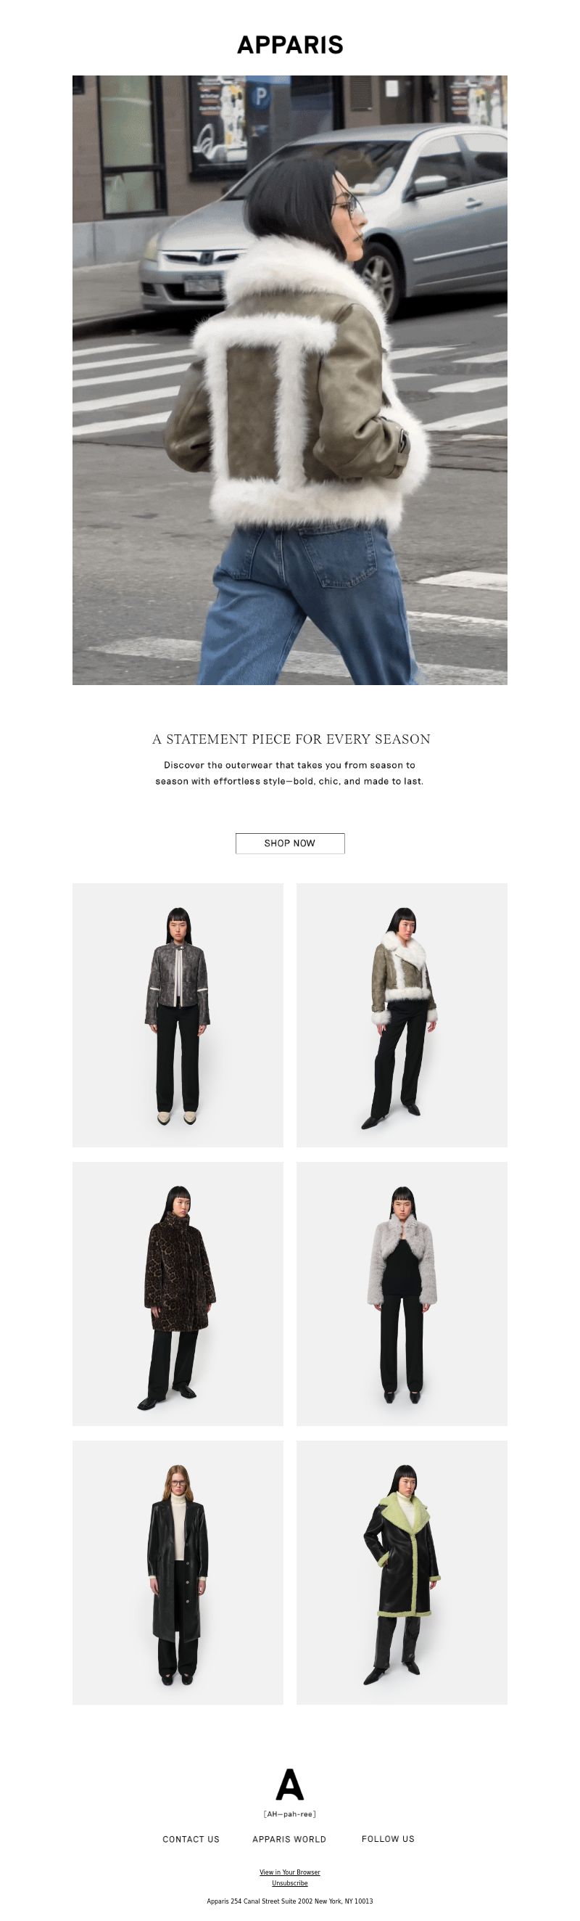Select the gray striped leather jacket product
The height and width of the screenshot is (1921, 580).
(178, 1015)
